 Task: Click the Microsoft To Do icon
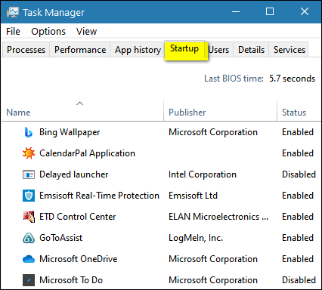tap(29, 280)
